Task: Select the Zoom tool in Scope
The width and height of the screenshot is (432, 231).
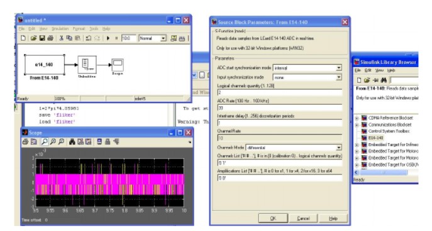Action: (x=45, y=142)
